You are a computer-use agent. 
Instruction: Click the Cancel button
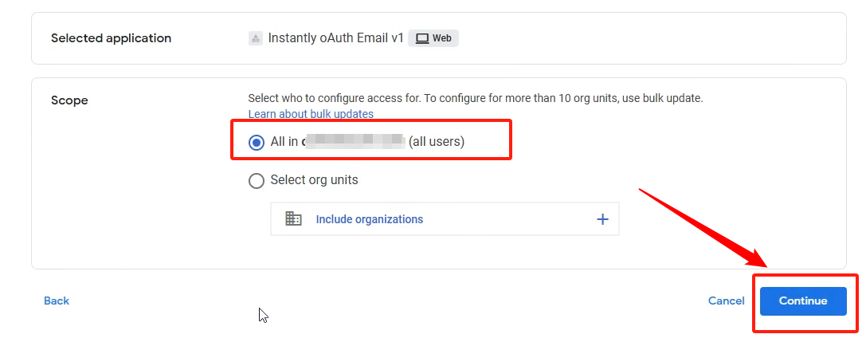[x=726, y=301]
